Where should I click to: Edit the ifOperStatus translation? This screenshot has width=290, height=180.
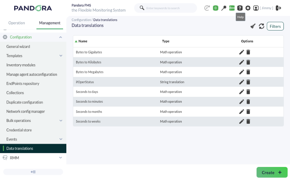241,82
